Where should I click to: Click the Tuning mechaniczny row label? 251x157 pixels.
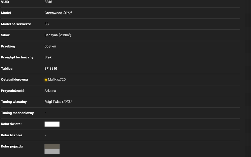click(x=18, y=113)
